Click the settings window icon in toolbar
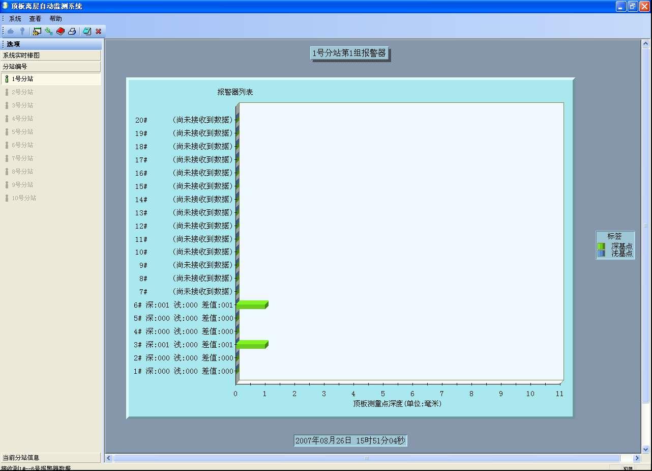652x471 pixels. point(37,31)
